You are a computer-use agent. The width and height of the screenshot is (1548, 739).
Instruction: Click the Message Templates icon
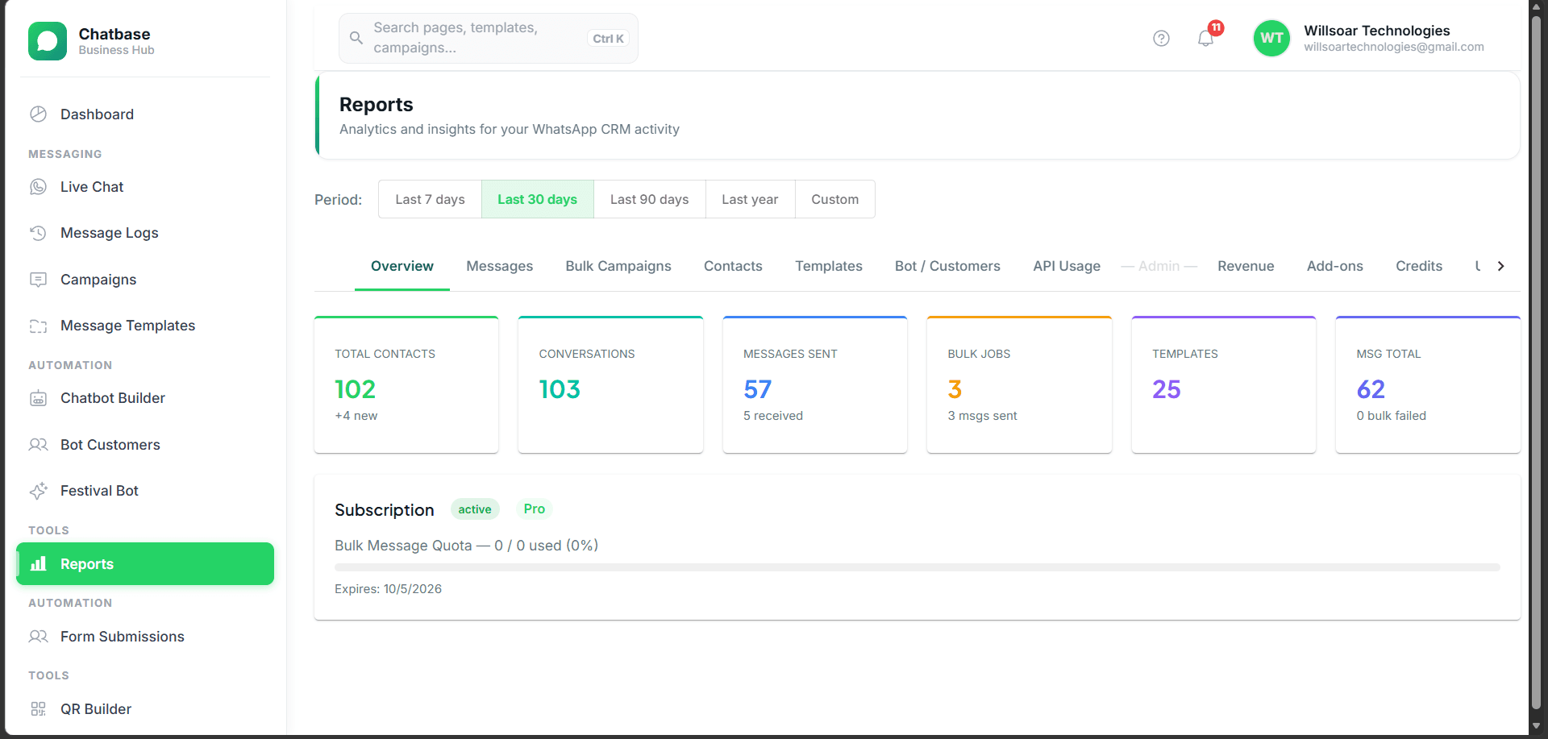[38, 326]
